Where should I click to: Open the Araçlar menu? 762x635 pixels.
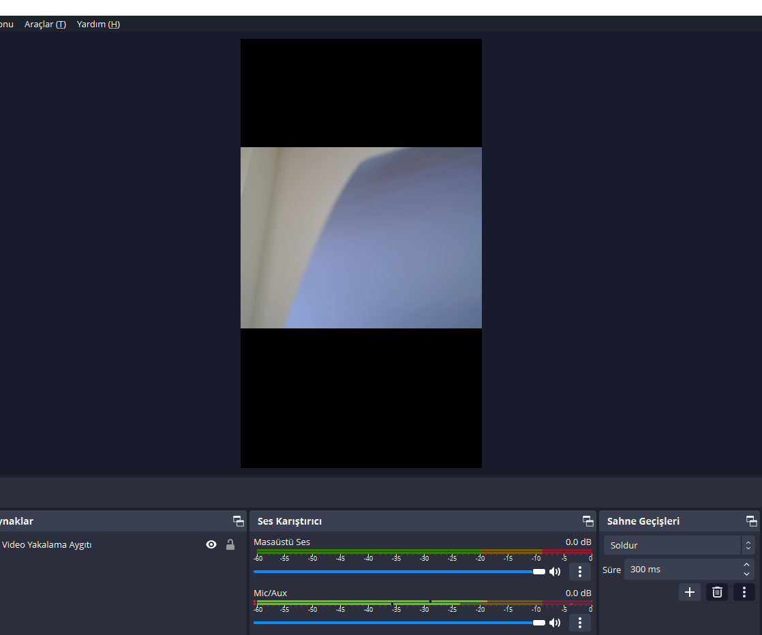pos(45,25)
